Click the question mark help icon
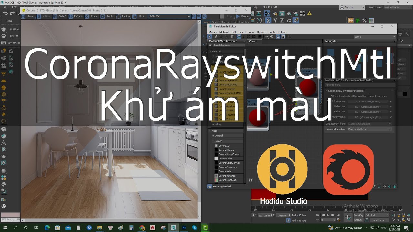This screenshot has width=413, height=232. 259,20
